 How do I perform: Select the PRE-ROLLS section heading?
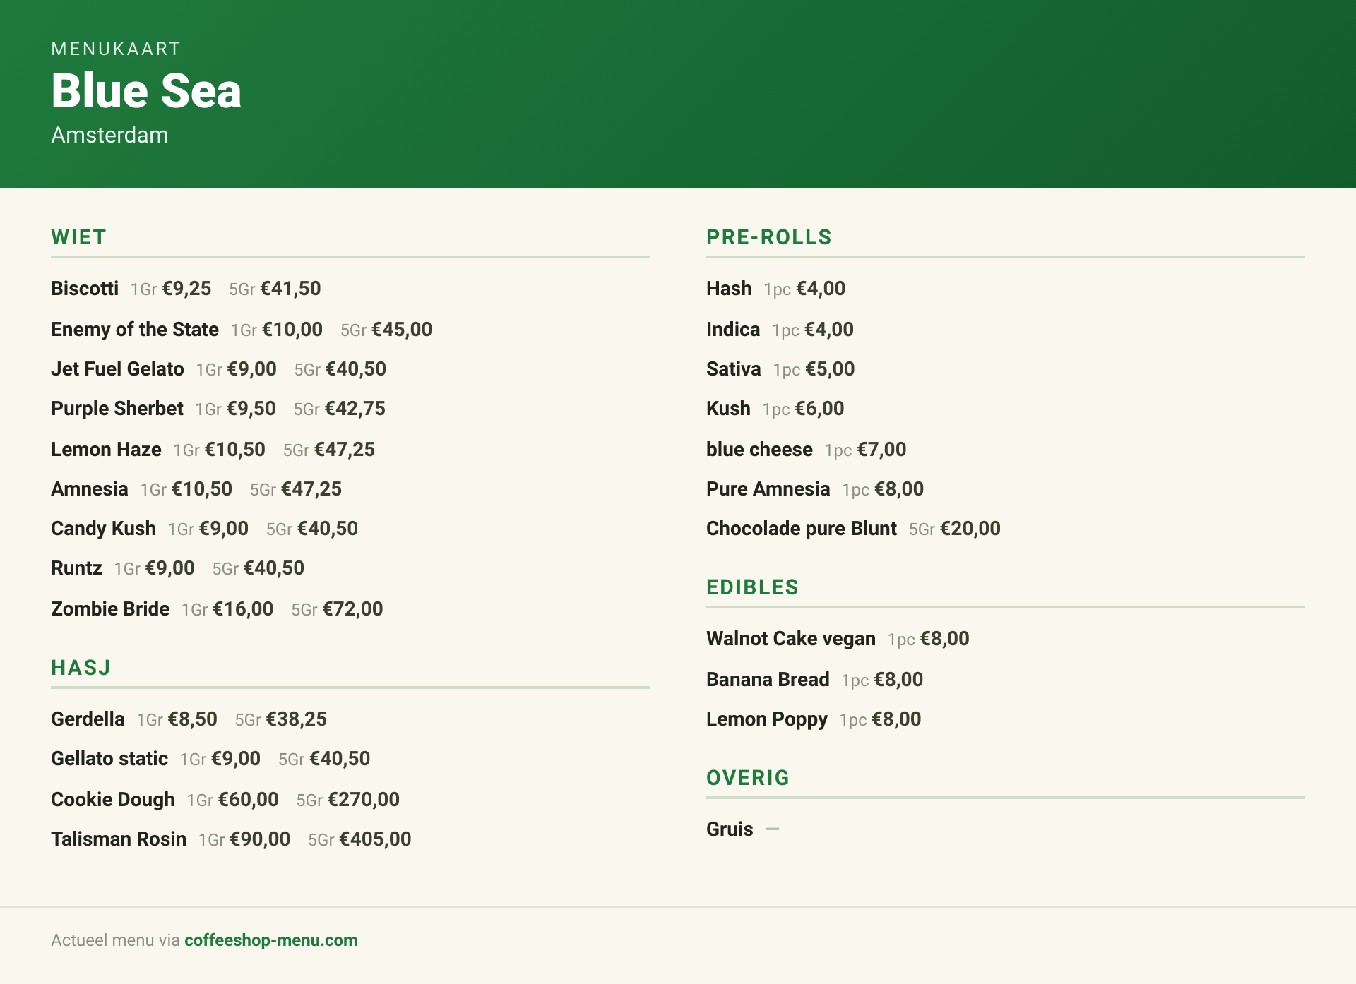769,237
